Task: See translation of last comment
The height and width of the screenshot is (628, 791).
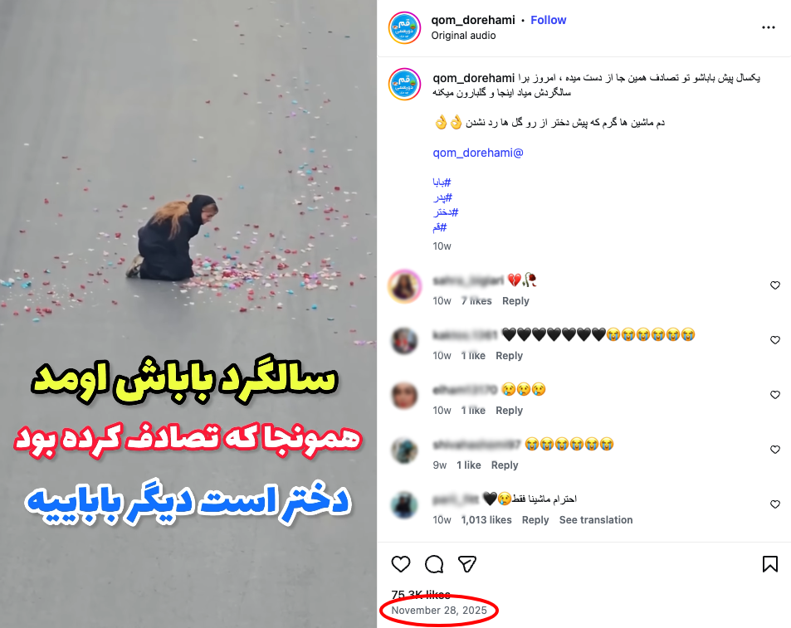Action: pyautogui.click(x=596, y=519)
